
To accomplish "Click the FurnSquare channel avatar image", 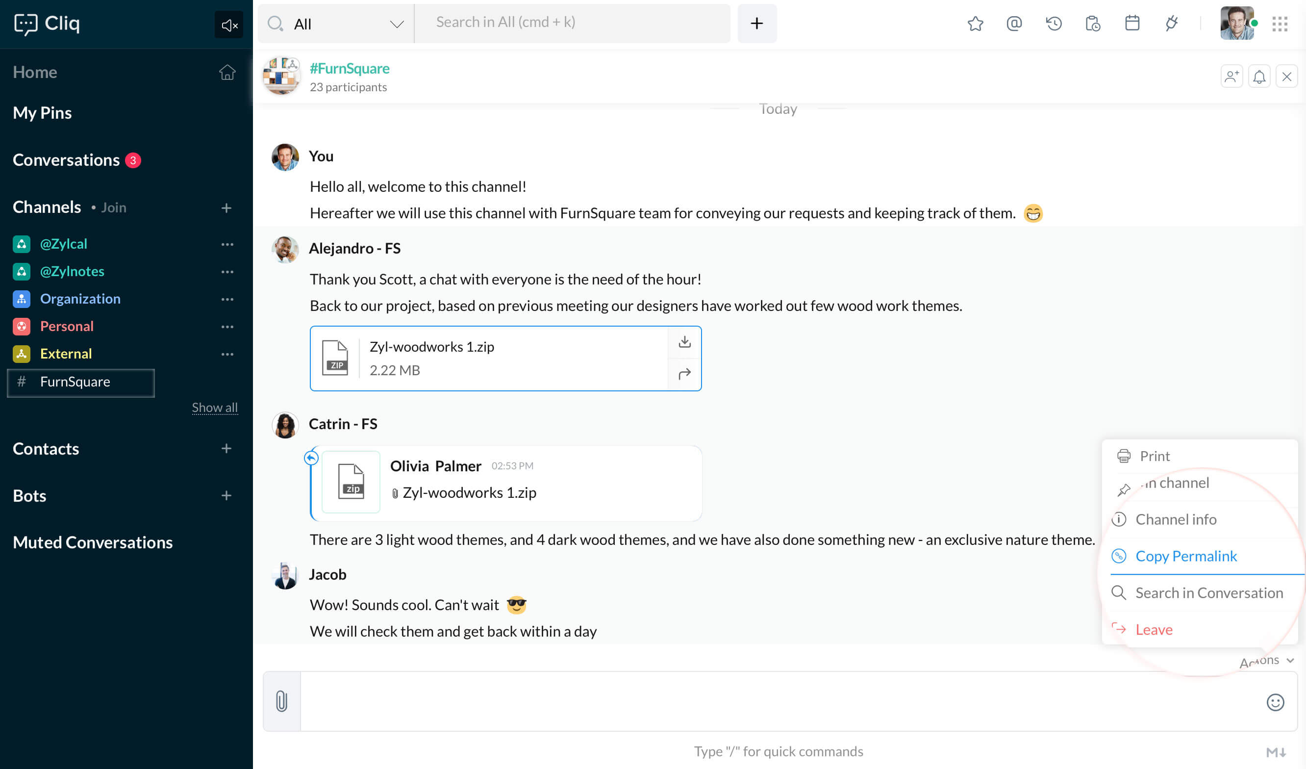I will [281, 76].
